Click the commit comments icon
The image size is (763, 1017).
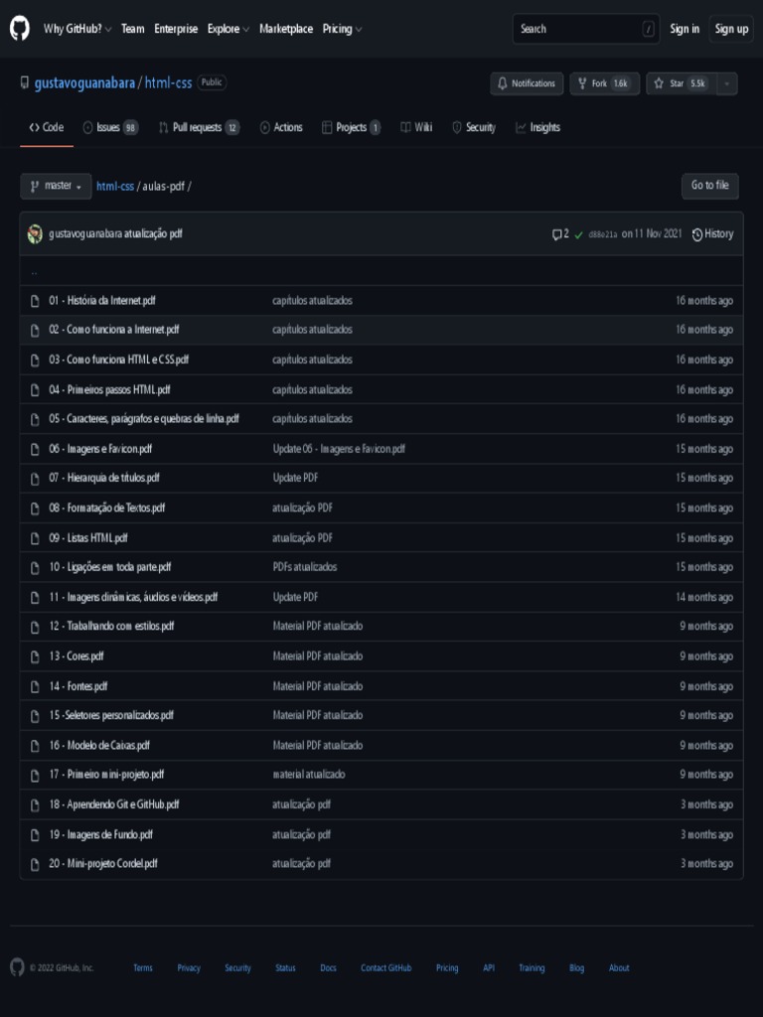[559, 234]
